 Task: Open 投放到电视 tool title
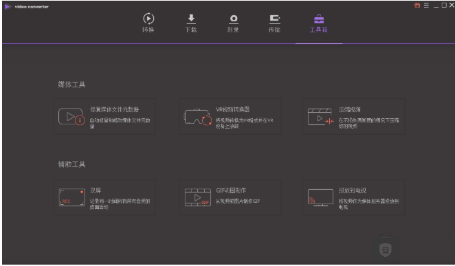coord(353,190)
